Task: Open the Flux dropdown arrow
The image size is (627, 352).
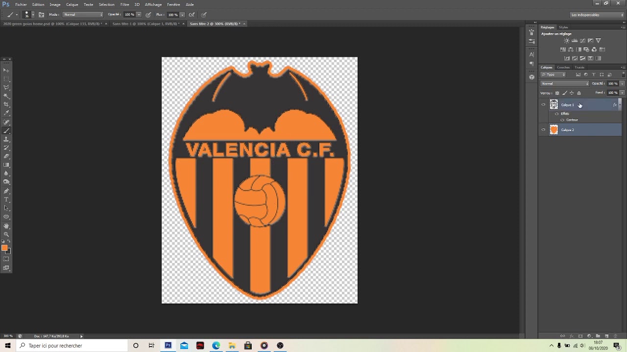Action: pos(182,15)
